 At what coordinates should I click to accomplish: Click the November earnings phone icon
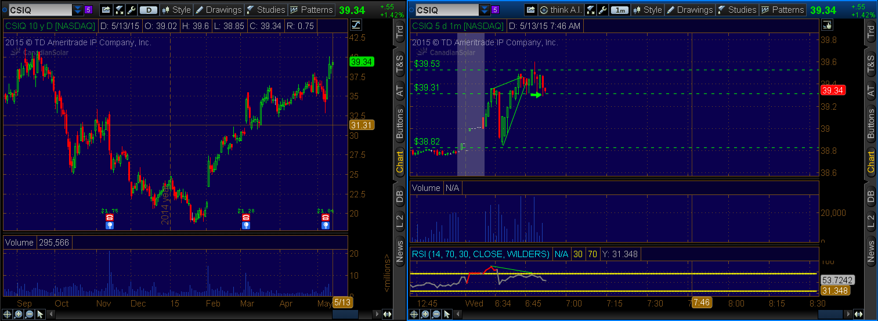[x=109, y=217]
